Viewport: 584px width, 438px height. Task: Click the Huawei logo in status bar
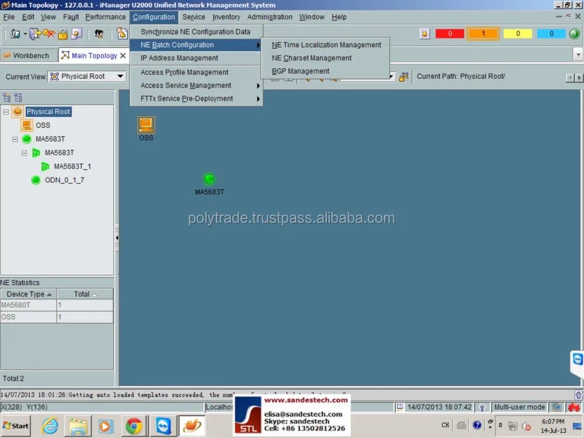coord(574,407)
